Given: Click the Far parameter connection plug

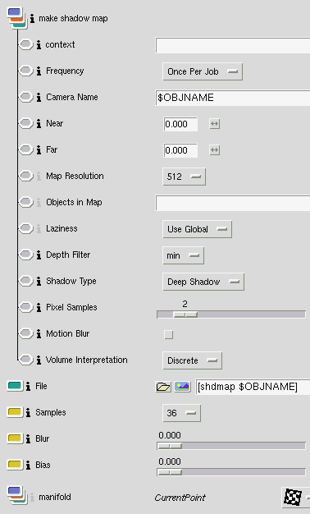Looking at the screenshot, I should click(26, 149).
